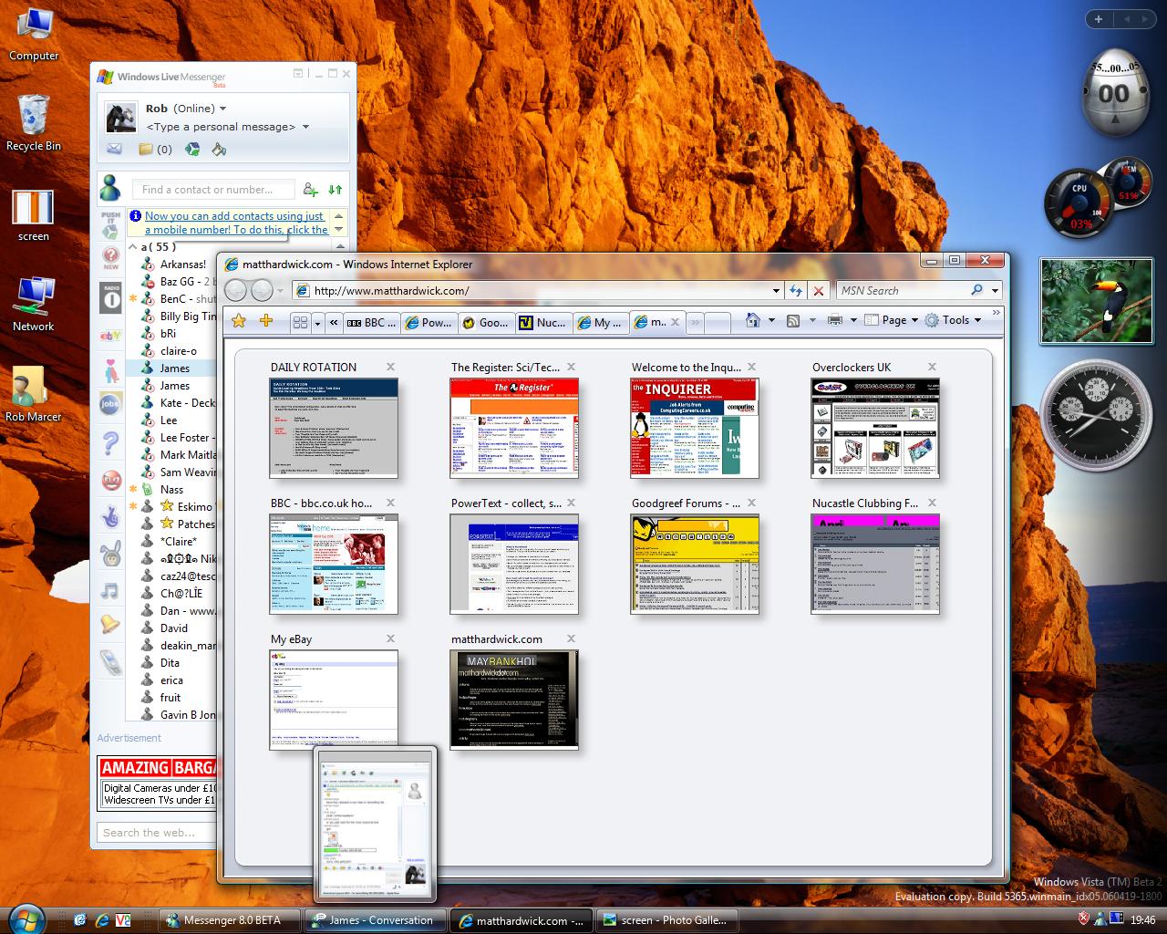This screenshot has height=934, width=1167.
Task: Open the Overclockers UK page thumbnail
Action: (x=874, y=428)
